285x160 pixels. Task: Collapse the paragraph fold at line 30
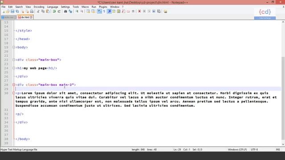[x=14, y=93]
